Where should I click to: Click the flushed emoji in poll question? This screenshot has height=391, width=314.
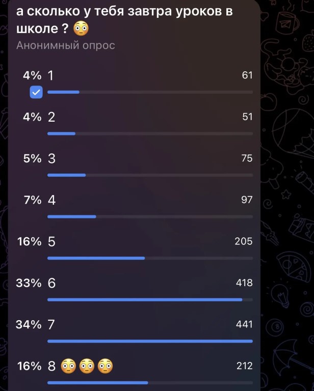(x=81, y=29)
